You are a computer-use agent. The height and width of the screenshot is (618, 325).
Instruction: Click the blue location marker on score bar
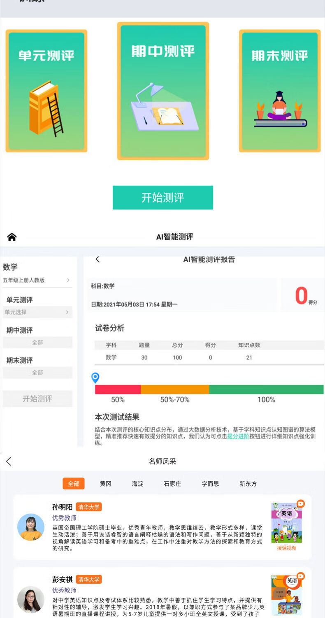tap(95, 377)
